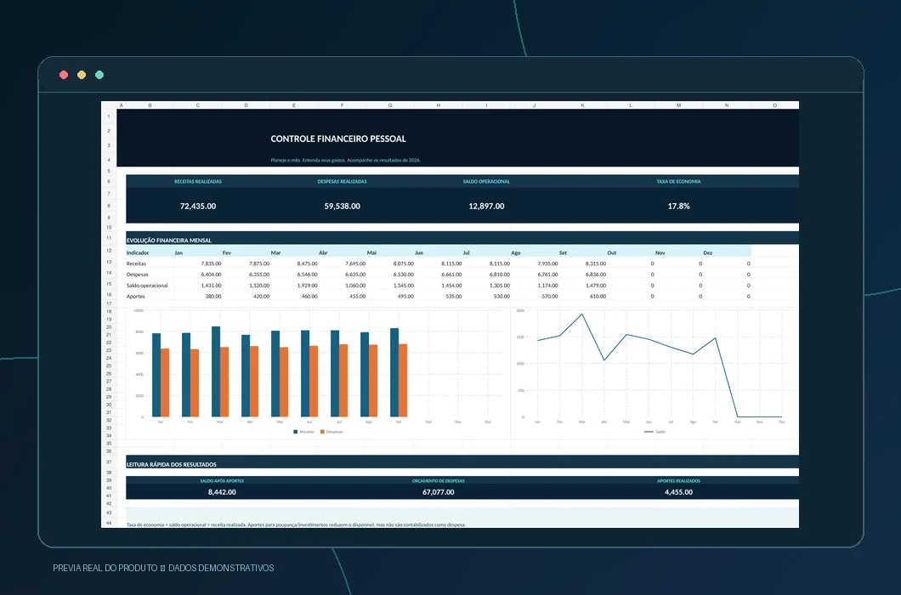Click the blue Receitas bar for Mar
This screenshot has height=595, width=901.
tap(216, 372)
